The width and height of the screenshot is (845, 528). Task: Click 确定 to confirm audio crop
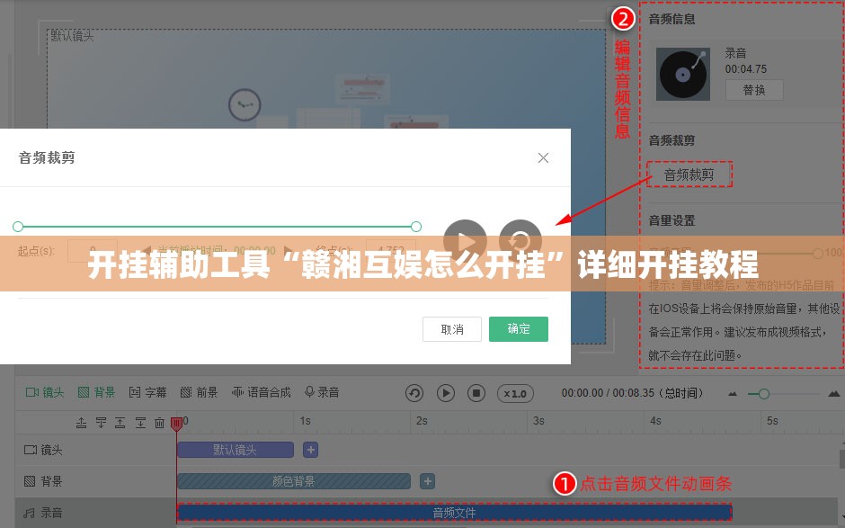point(519,329)
